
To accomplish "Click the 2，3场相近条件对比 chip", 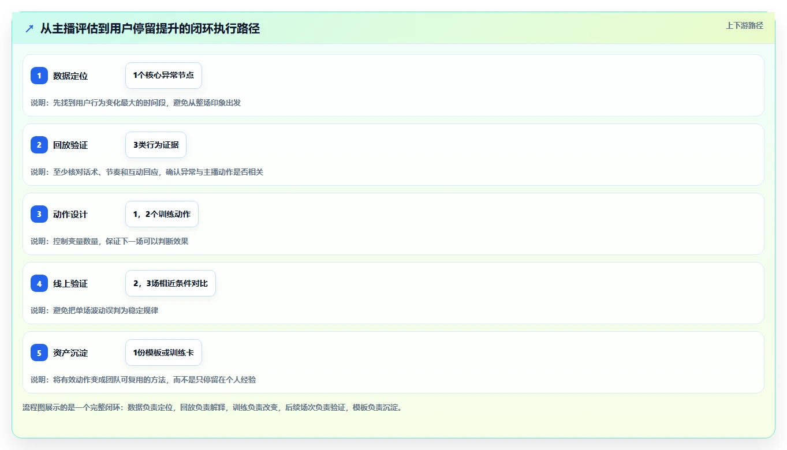I will (170, 283).
